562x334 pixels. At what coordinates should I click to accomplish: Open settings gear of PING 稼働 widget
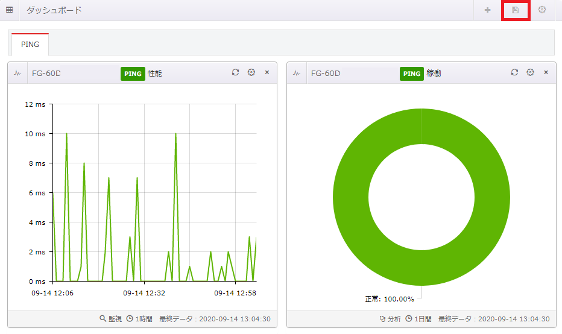[530, 72]
